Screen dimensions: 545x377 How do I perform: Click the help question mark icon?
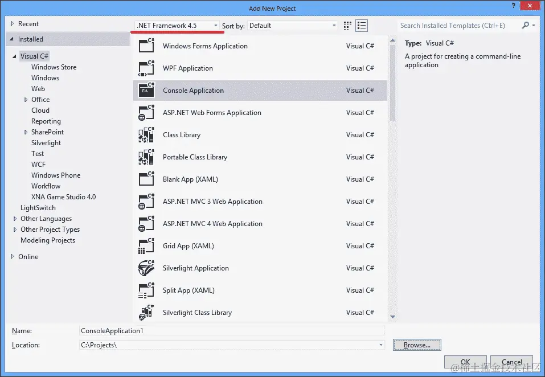coord(513,6)
